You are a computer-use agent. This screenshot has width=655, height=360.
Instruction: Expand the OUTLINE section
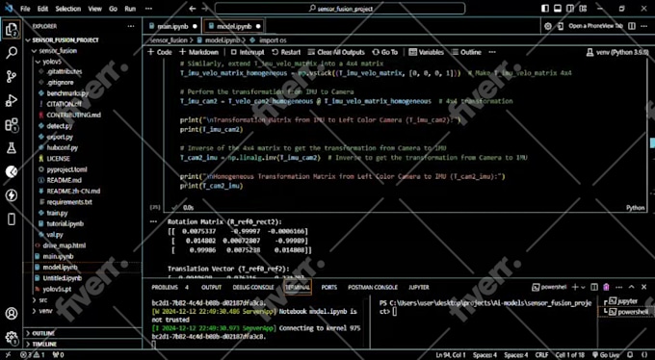click(44, 333)
